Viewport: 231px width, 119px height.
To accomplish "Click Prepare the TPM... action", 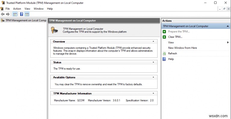I will coord(179,32).
